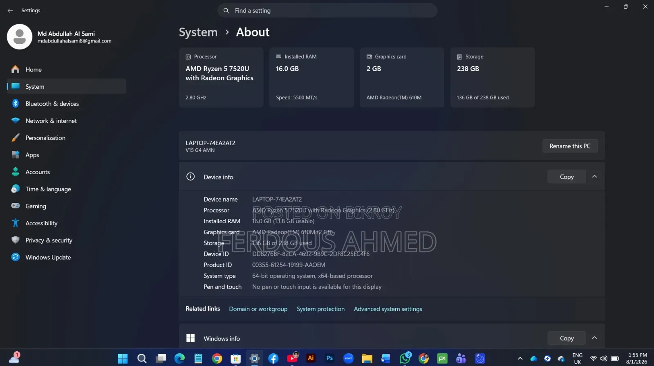Open File Explorer from the taskbar
The width and height of the screenshot is (654, 366).
tap(367, 359)
